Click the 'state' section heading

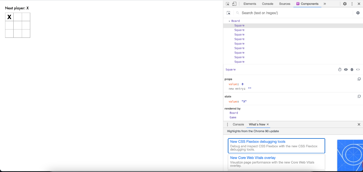point(228,97)
